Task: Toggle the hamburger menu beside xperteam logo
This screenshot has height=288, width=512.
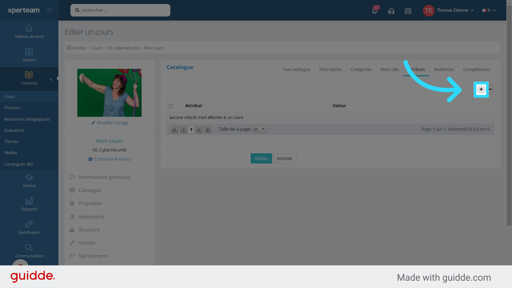Action: tap(49, 10)
